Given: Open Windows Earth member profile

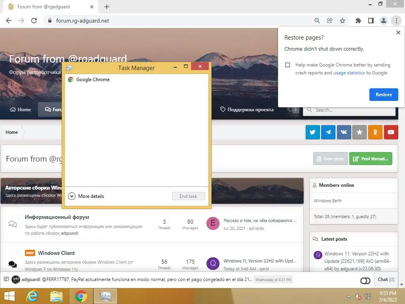Looking at the screenshot, I should click(x=327, y=201).
